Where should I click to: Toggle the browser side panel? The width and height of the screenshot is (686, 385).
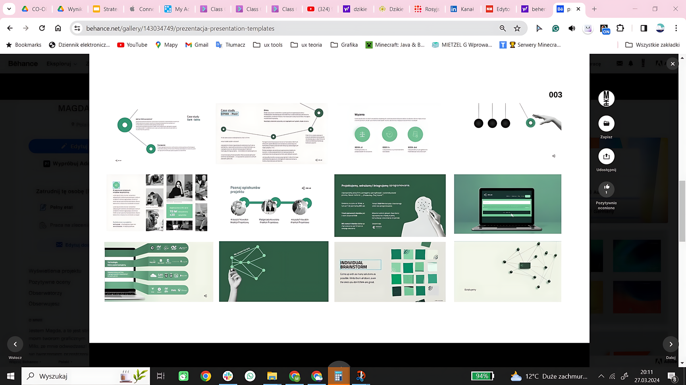[x=644, y=28]
